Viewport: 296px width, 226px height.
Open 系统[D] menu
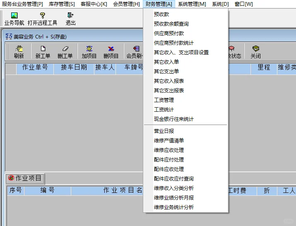[220, 4]
